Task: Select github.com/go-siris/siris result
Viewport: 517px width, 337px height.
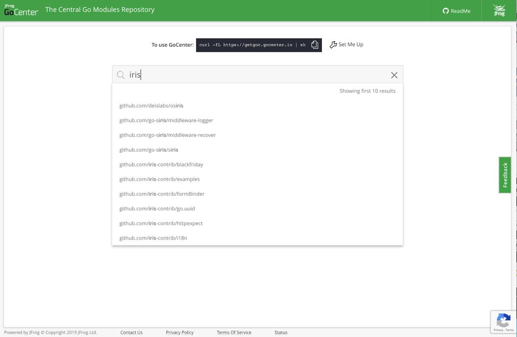Action: pyautogui.click(x=257, y=150)
